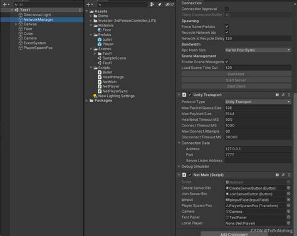Click the search by type icon in Project
The image size is (297, 236).
pos(152,4)
